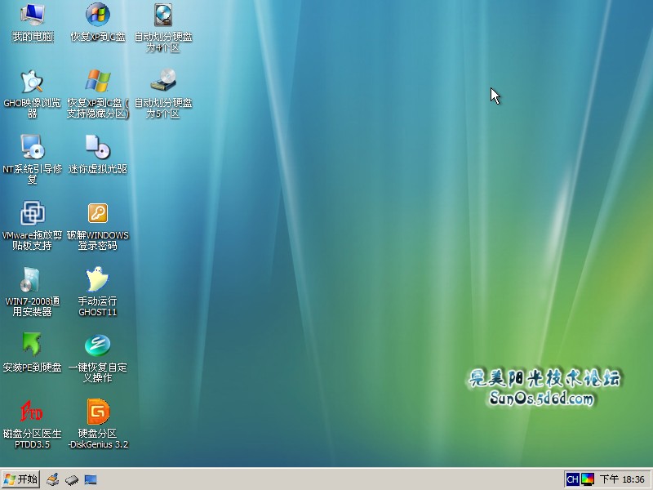Click the 安装PE到硬盘 green arrow icon
The height and width of the screenshot is (490, 653).
tap(33, 345)
